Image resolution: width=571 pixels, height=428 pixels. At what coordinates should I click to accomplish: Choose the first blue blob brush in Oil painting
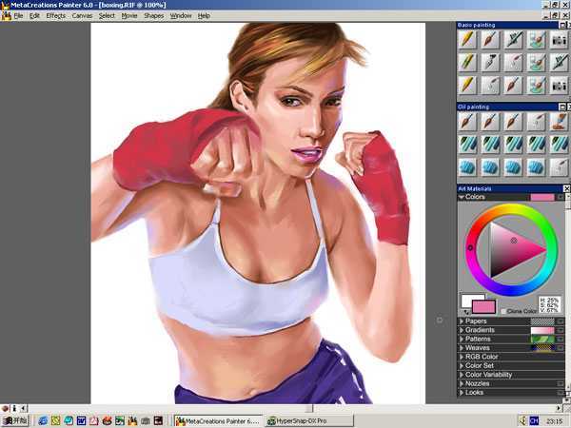pos(467,167)
